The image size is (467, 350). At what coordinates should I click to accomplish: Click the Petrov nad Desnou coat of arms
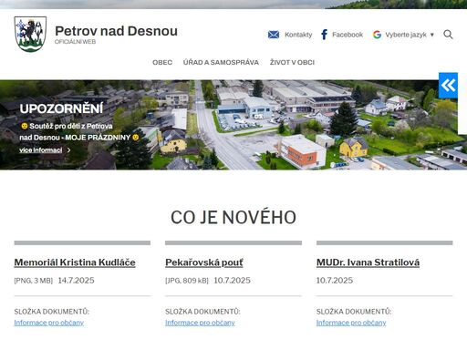coord(30,34)
